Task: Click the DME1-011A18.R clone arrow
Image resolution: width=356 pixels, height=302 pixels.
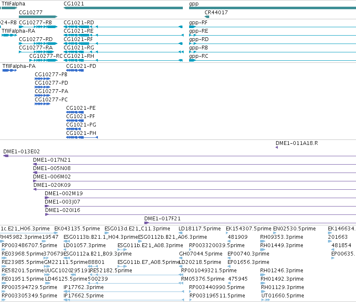Action: 277,147
